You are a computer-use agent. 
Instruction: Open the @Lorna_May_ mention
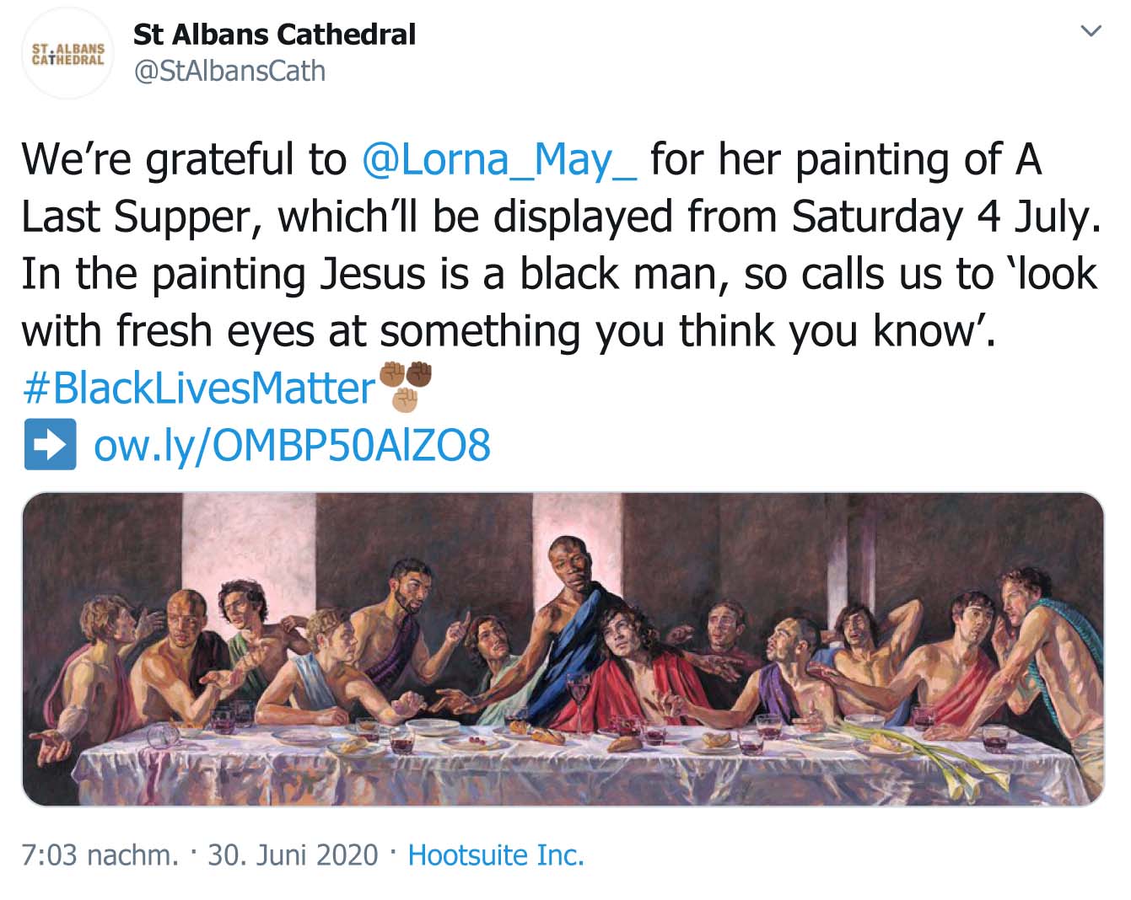tap(498, 159)
